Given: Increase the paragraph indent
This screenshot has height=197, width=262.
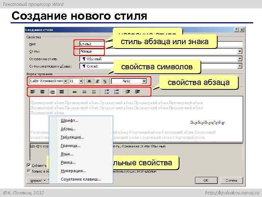Looking at the screenshot, I should point(137,92).
